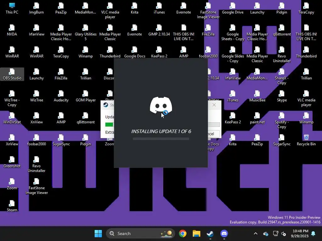Select the Steam shortcut on the desktop

pyautogui.click(x=12, y=206)
